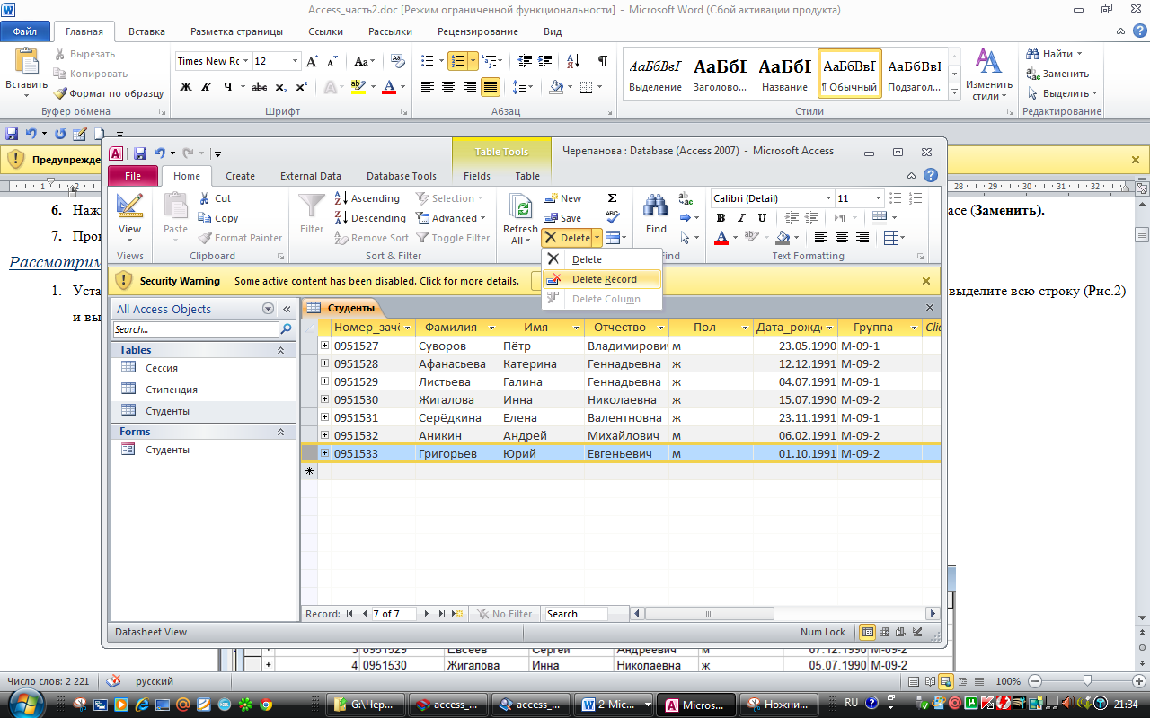
Task: Expand subdatasheet for record 0951527
Action: tap(325, 346)
